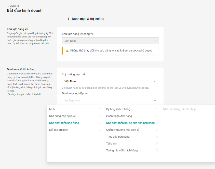Viewport: 215px width, 169px height.
Task: Open the Thị trường mục tiêu dropdown
Action: pyautogui.click(x=110, y=81)
